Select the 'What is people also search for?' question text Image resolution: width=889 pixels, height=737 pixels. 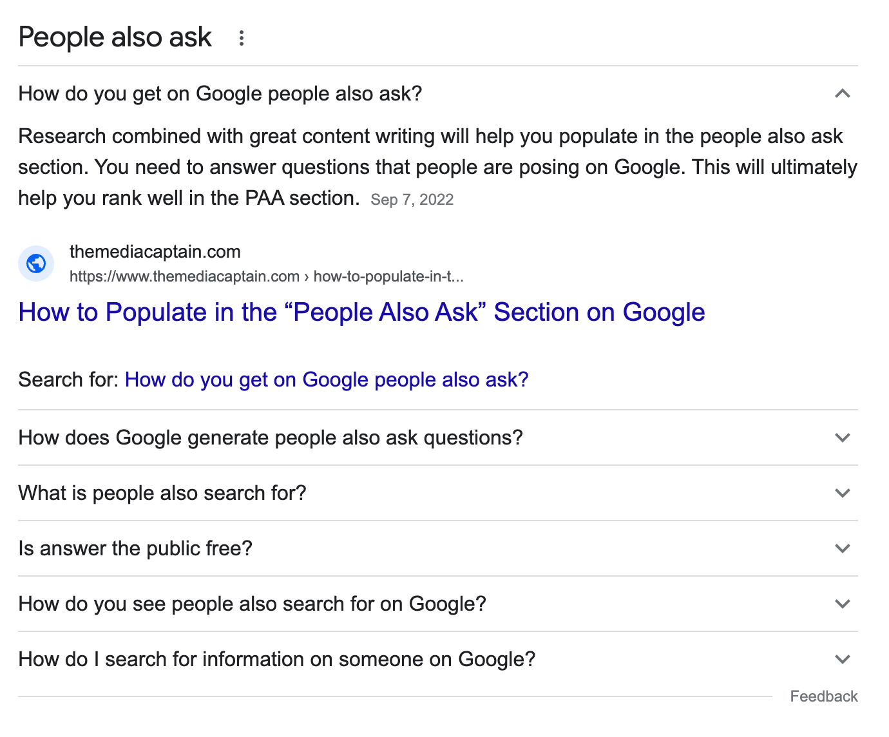point(162,493)
